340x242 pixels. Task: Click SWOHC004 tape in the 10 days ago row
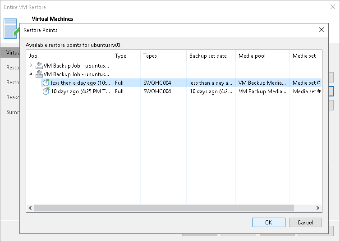(x=157, y=91)
